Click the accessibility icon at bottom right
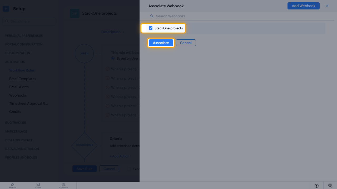 click(x=316, y=186)
